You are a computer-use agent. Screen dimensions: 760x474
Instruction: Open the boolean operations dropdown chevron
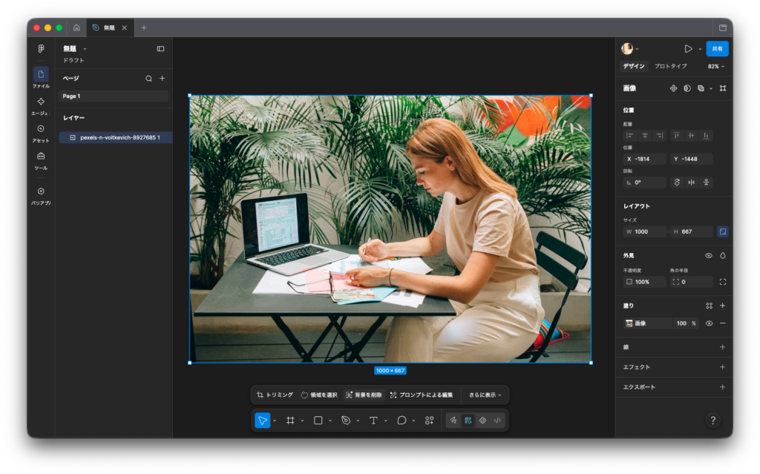[710, 89]
